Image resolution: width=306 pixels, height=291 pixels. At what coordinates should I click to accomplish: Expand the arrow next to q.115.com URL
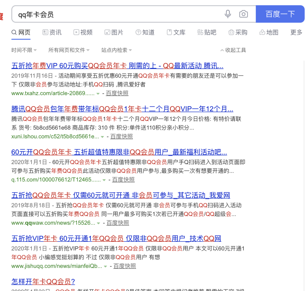tap(104, 180)
